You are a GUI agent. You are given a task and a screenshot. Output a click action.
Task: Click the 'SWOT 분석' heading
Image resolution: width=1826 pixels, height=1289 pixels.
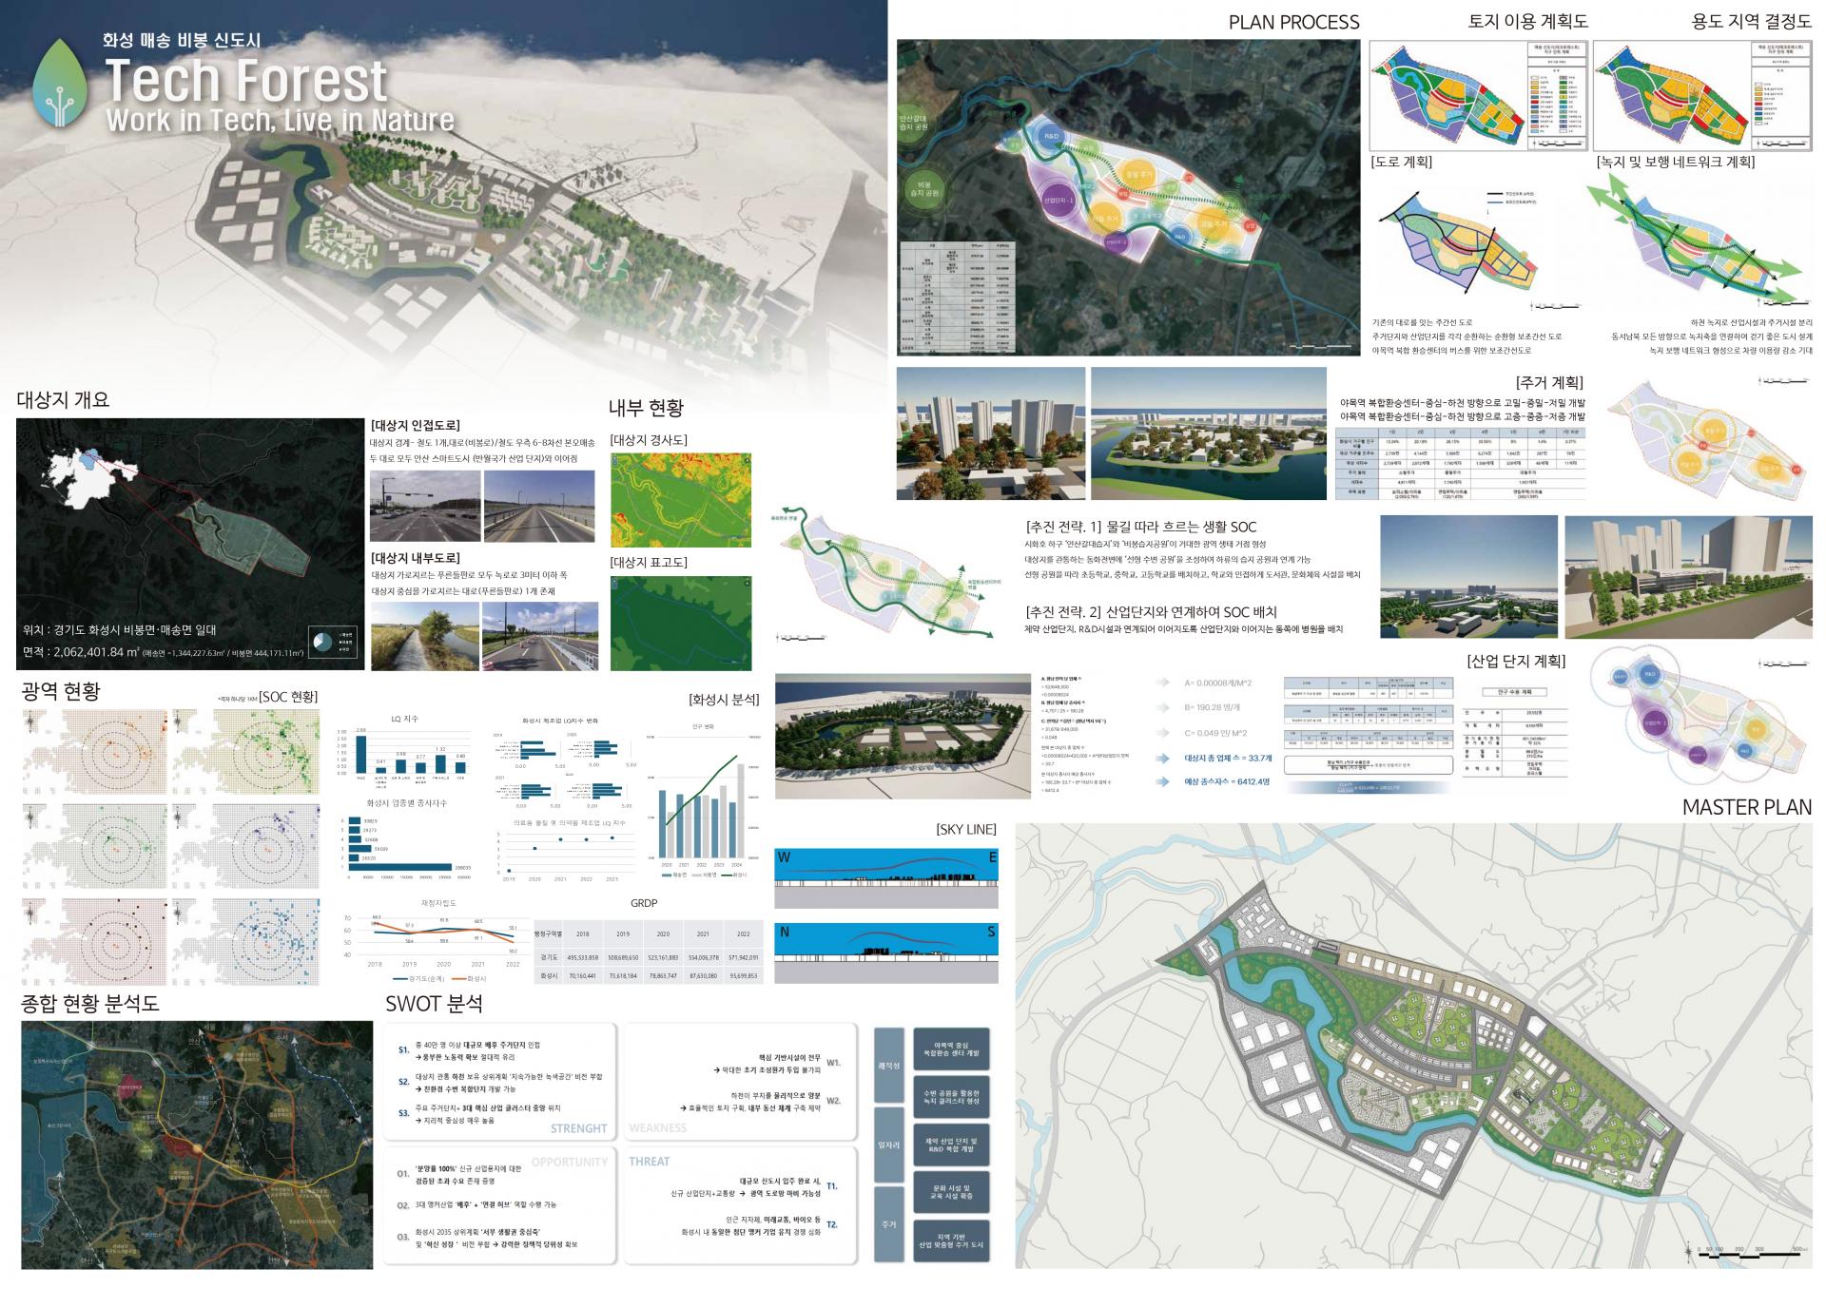click(434, 1003)
